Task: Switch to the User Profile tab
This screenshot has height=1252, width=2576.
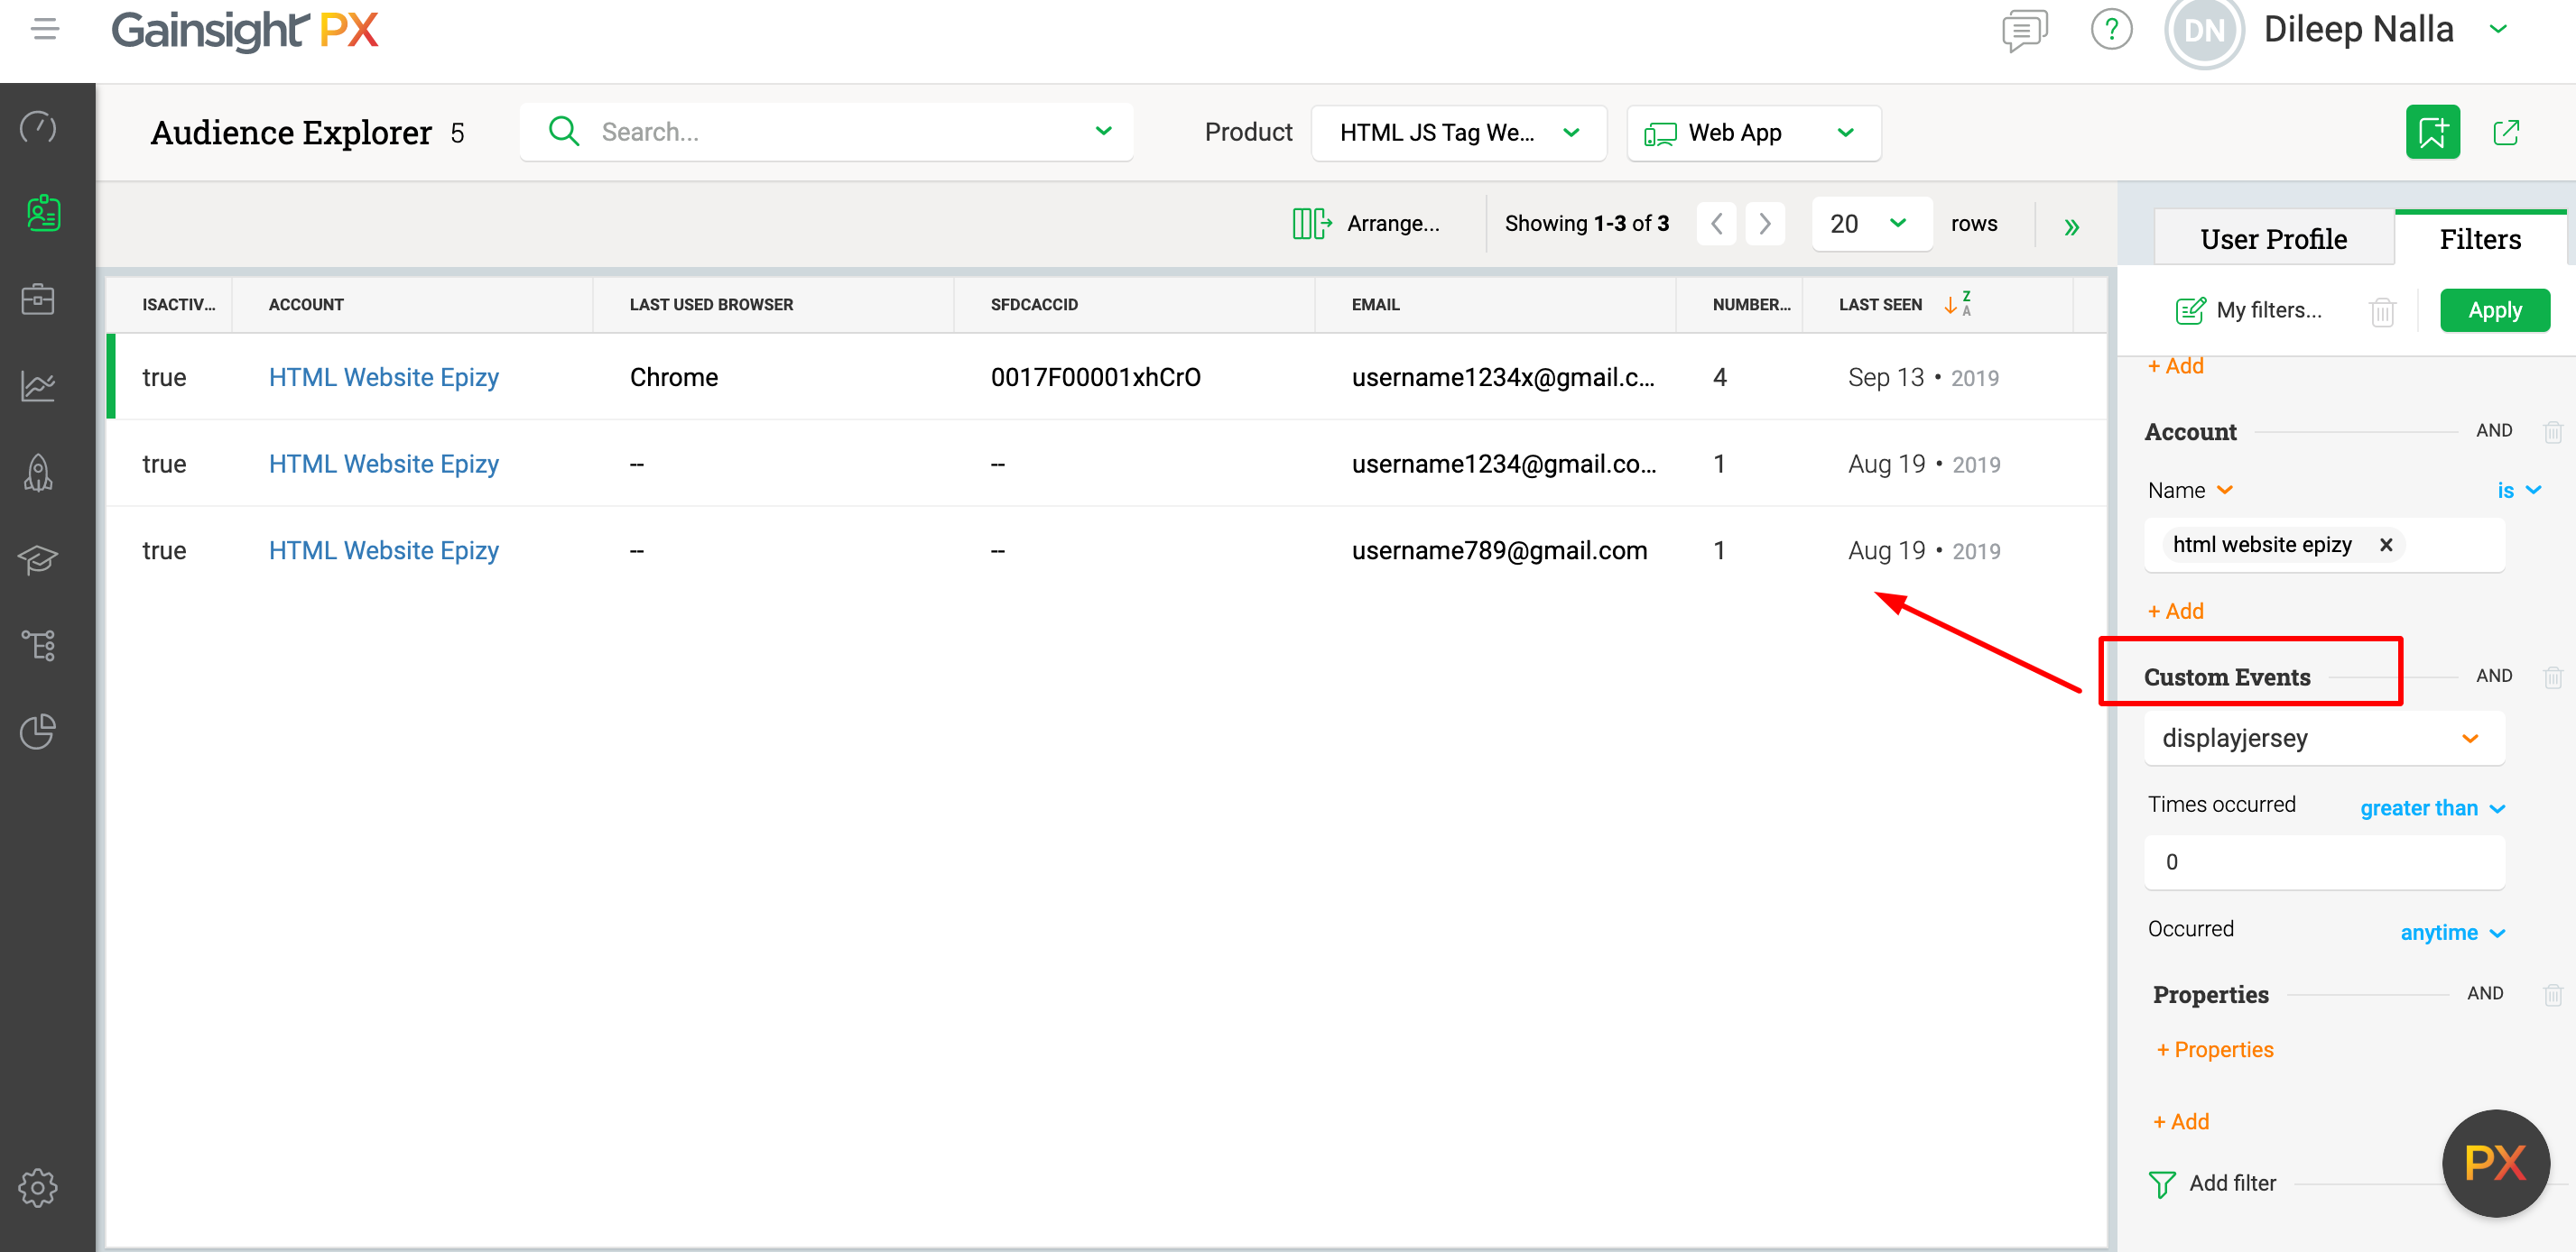Action: point(2273,239)
